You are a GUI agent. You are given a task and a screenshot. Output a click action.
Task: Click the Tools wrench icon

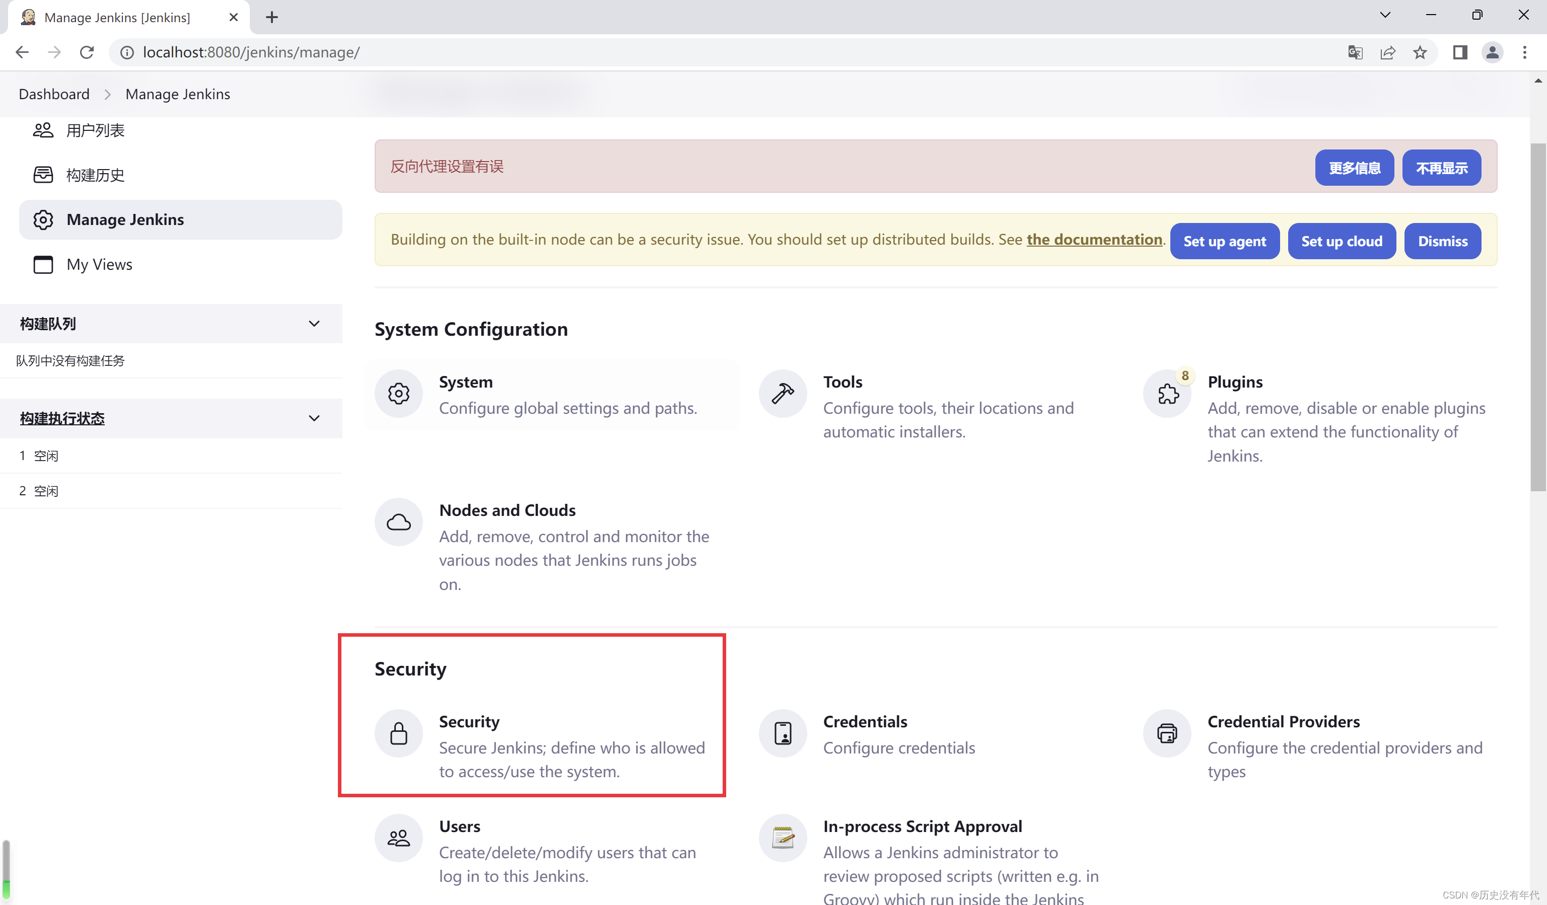[x=782, y=393]
